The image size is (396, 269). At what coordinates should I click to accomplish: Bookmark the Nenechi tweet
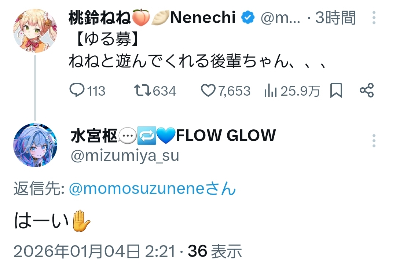point(336,91)
